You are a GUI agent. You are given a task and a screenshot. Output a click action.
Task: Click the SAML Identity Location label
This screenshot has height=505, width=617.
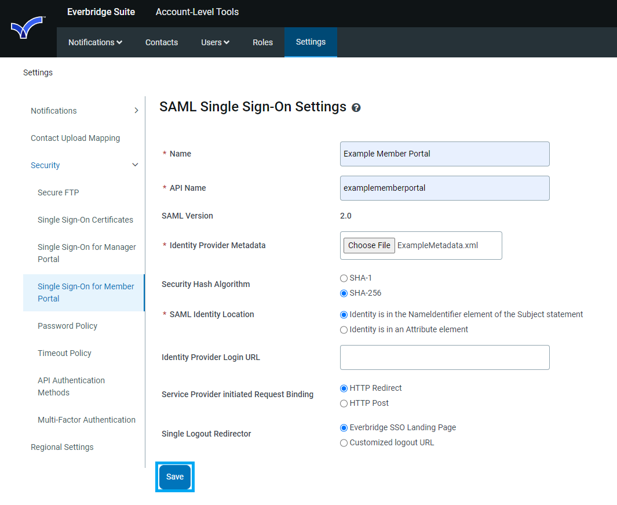pyautogui.click(x=211, y=314)
